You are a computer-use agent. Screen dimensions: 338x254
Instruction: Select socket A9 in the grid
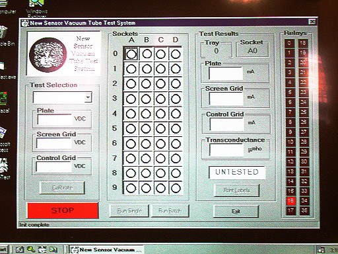[x=131, y=188]
